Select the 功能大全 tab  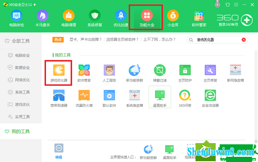tap(147, 18)
